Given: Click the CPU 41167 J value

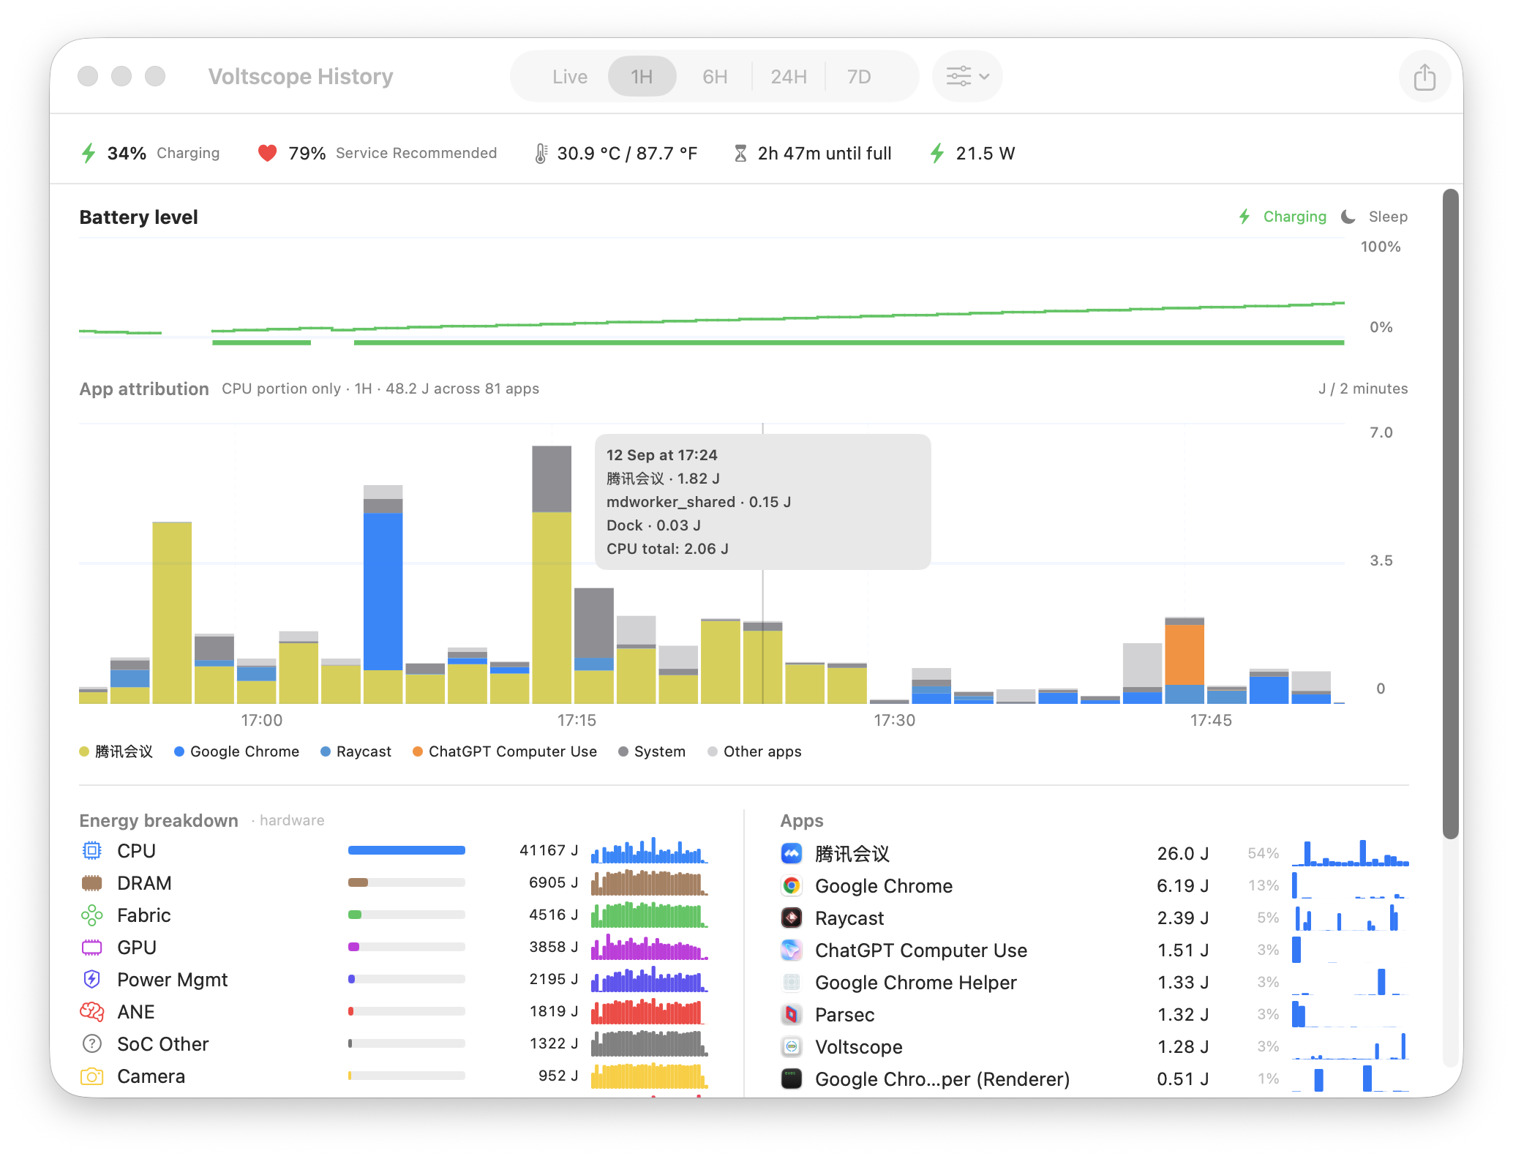Looking at the screenshot, I should [548, 850].
